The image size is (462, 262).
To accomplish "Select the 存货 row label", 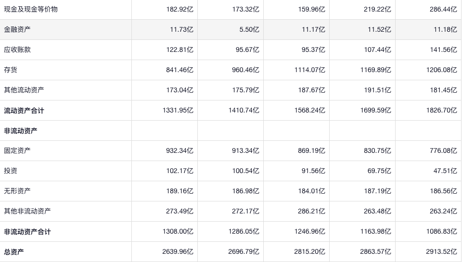I will (11, 70).
